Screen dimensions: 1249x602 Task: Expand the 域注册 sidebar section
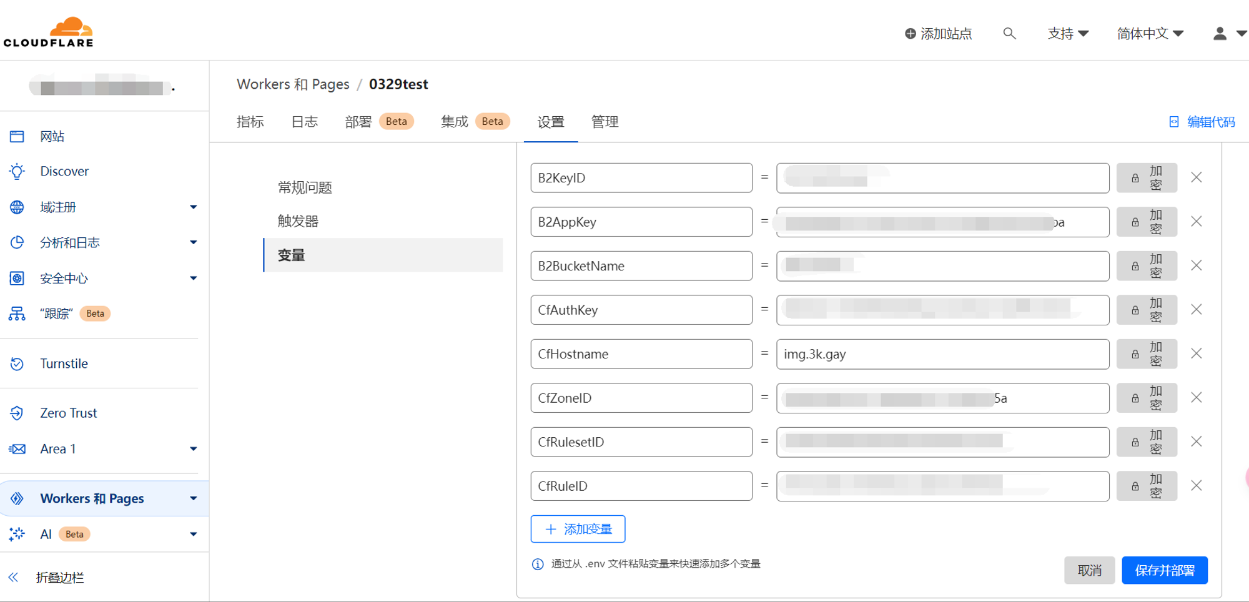click(194, 207)
